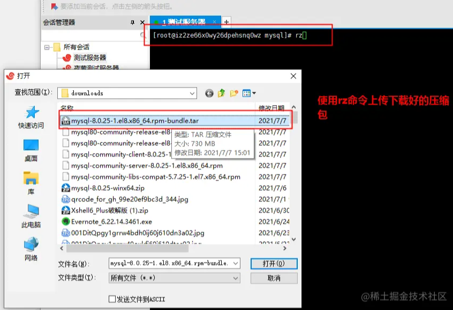Viewport: 453px width, 310px height.
Task: Select Libraries (库) in places bar
Action: (x=31, y=183)
